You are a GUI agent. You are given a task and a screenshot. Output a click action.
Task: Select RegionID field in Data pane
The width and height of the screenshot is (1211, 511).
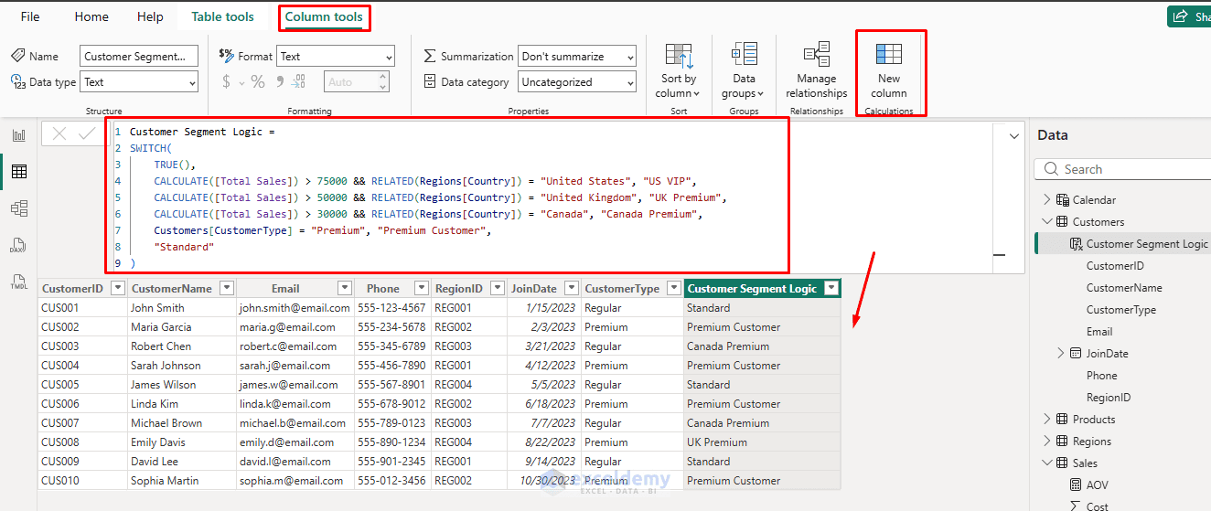(x=1109, y=398)
